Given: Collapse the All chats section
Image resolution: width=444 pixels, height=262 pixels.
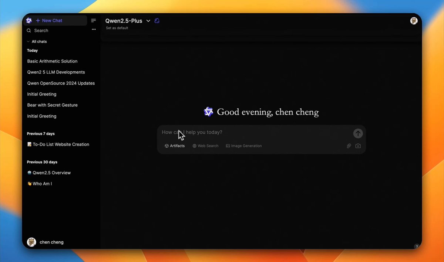Looking at the screenshot, I should [37, 42].
